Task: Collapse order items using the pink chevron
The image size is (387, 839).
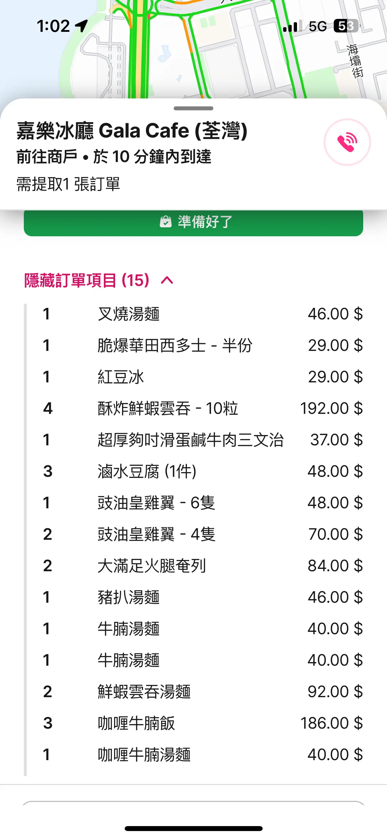Action: point(167,280)
